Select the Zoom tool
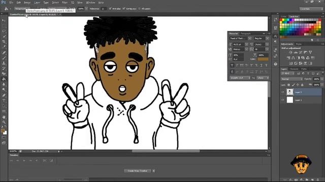The height and width of the screenshot is (182, 325). 4,122
